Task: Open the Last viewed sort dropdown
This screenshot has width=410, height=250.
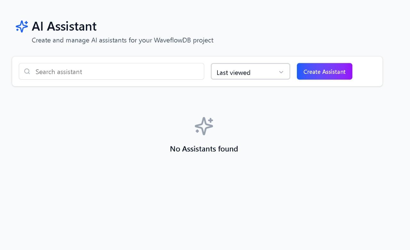Action: point(250,72)
